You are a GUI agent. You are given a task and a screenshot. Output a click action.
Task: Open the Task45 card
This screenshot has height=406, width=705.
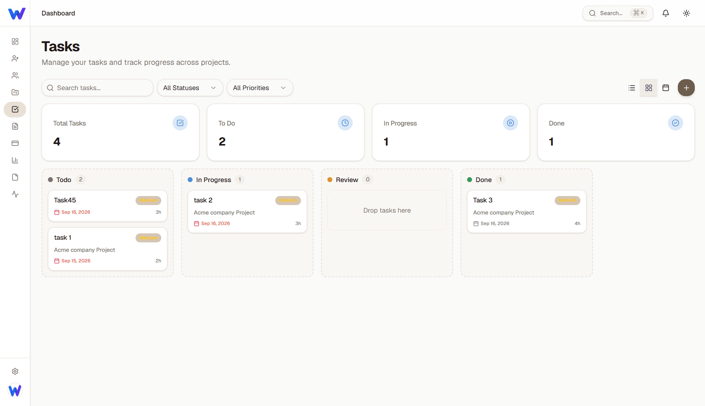point(108,206)
